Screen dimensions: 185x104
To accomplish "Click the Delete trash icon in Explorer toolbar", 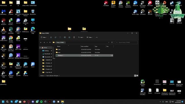I will click(x=74, y=37).
